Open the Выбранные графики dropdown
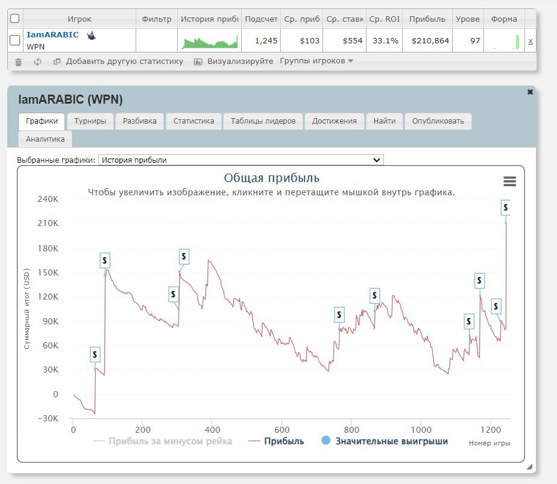 click(x=241, y=160)
